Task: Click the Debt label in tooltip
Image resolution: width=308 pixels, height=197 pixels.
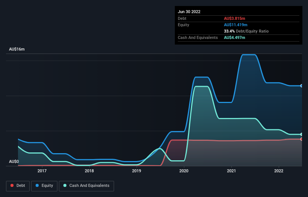Action: click(x=182, y=18)
